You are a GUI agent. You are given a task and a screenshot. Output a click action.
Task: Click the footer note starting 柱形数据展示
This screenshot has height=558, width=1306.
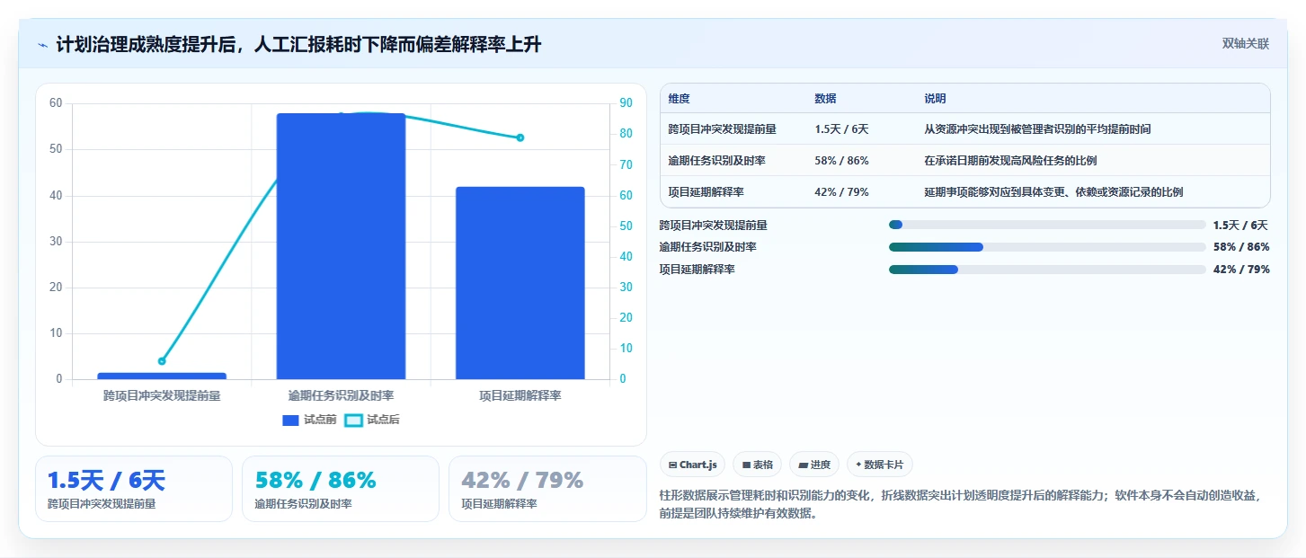tap(959, 505)
